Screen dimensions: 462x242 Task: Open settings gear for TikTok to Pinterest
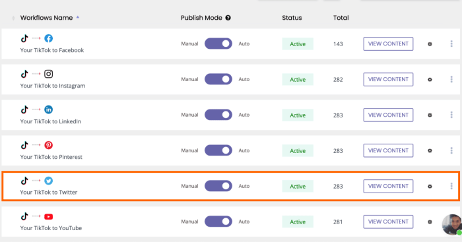[430, 151]
